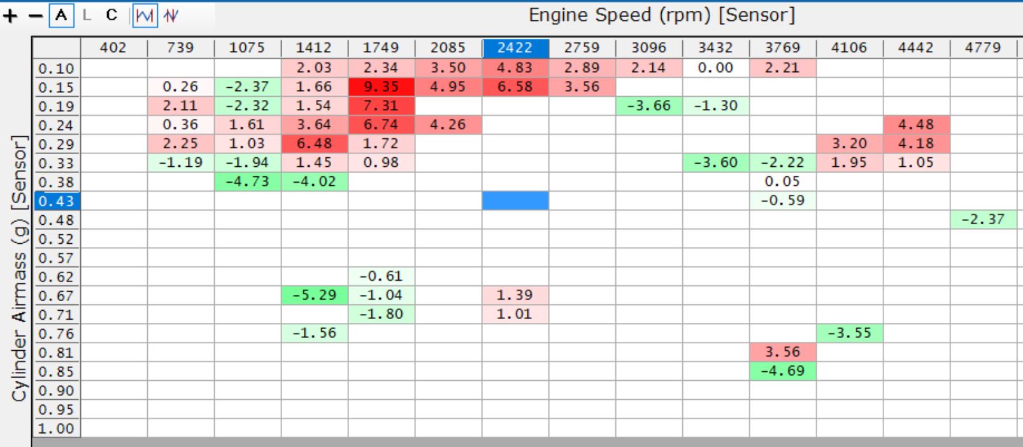Click the 1.39 cell under 2422
This screenshot has width=1023, height=447.
[x=515, y=295]
